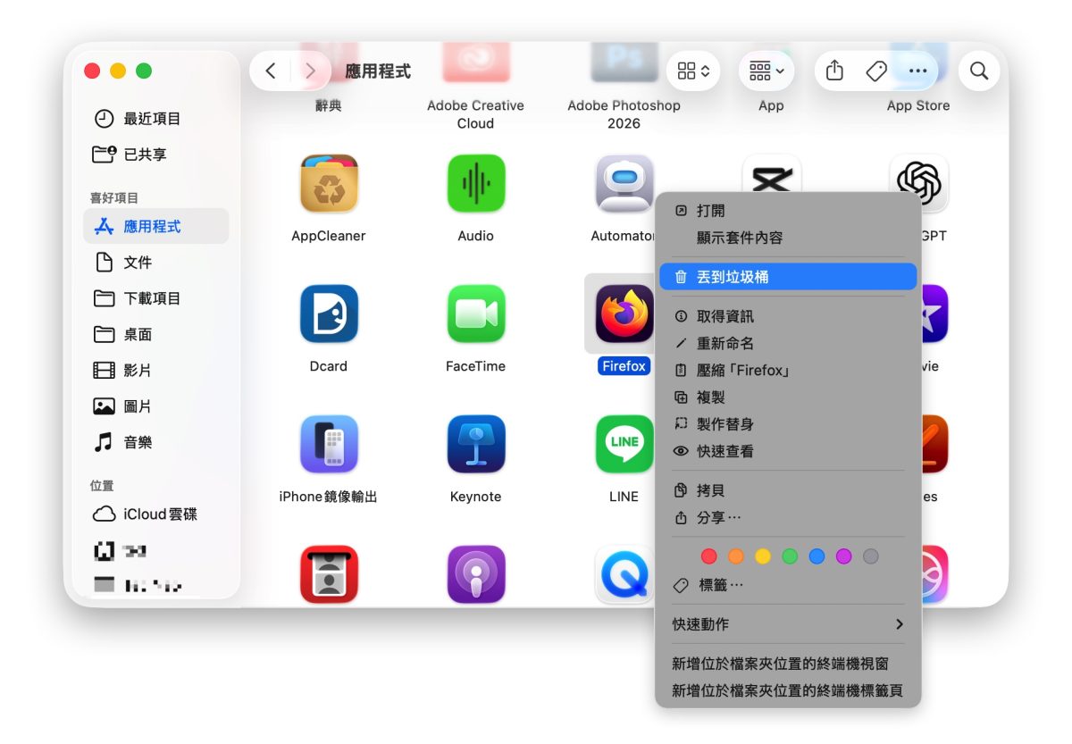Choose 製作替身 in the context menu
The height and width of the screenshot is (744, 1072).
click(788, 424)
